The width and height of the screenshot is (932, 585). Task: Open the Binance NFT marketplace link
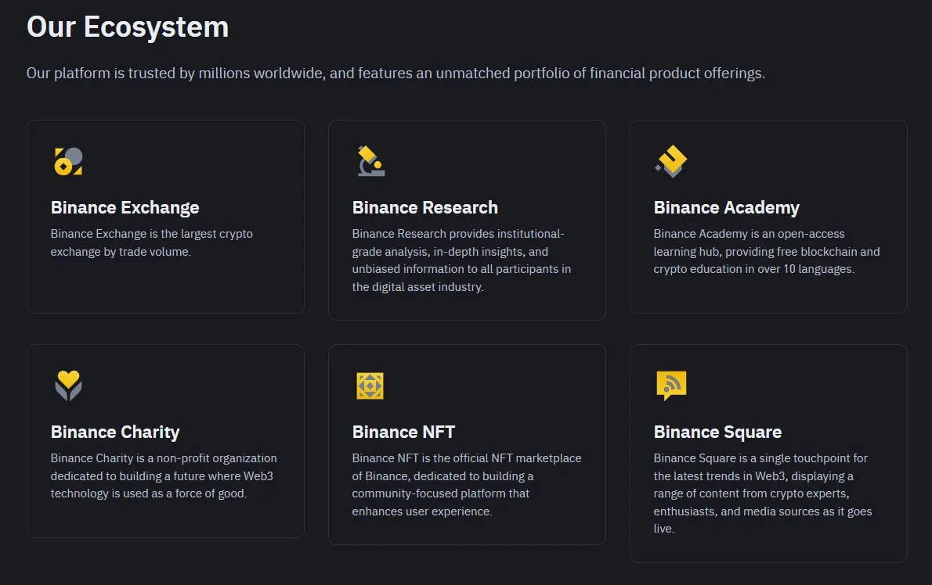tap(404, 432)
